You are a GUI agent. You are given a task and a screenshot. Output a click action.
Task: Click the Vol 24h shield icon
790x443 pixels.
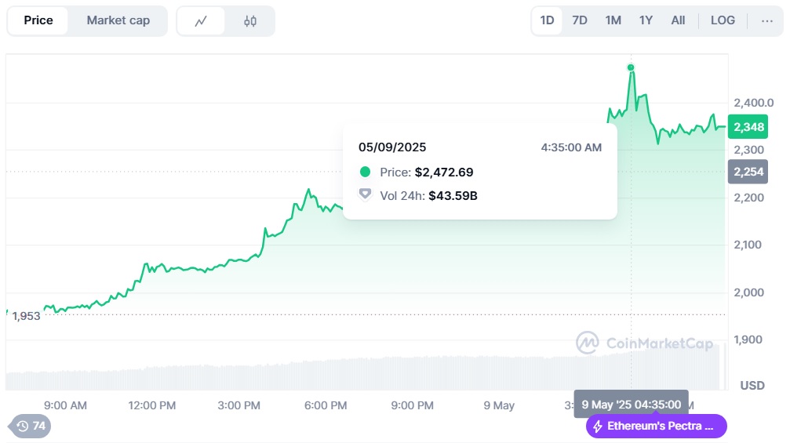point(365,195)
